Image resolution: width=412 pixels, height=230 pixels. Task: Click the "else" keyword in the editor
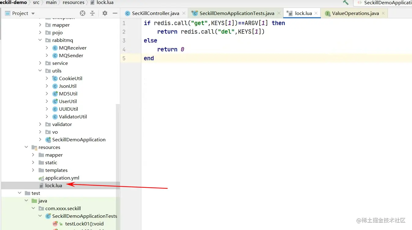(x=150, y=40)
